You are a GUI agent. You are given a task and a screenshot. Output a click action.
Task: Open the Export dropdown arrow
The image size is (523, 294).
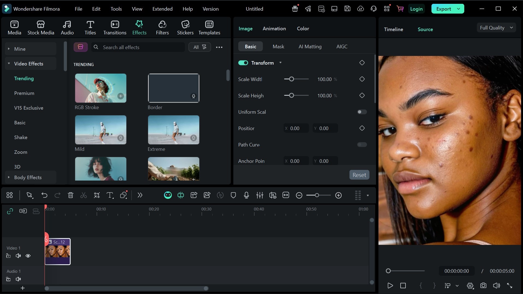(459, 9)
